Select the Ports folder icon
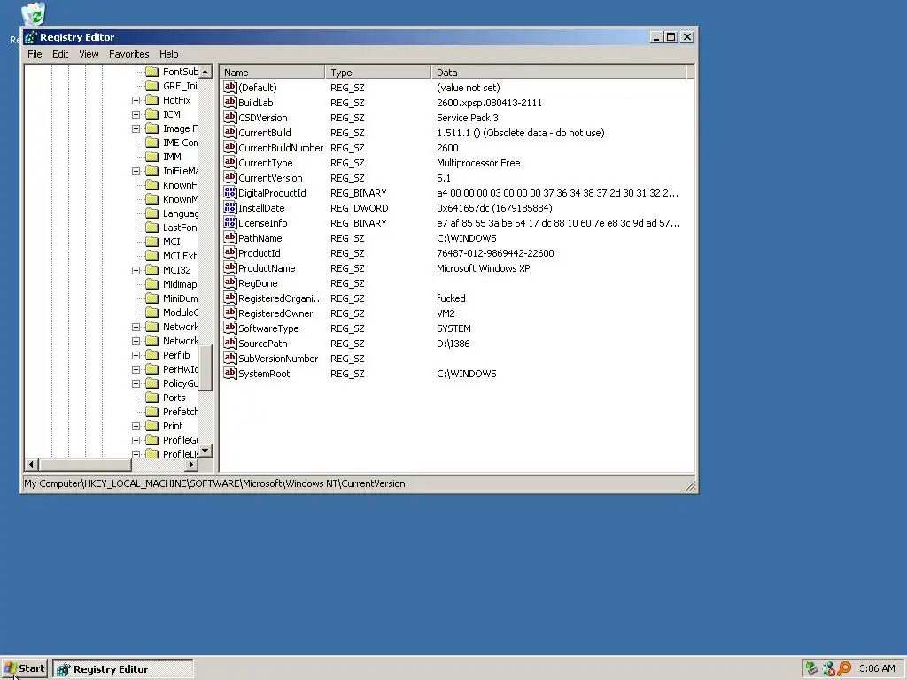 152,398
